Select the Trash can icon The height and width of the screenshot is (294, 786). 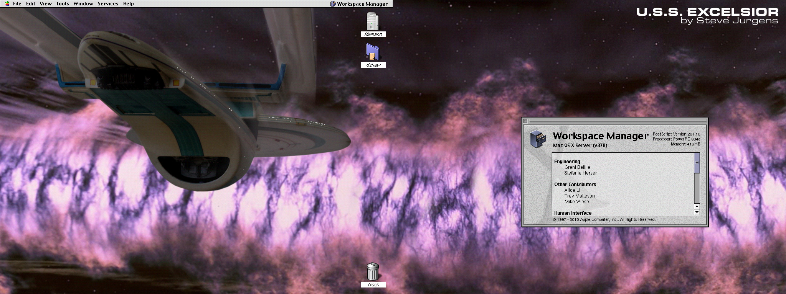[373, 271]
